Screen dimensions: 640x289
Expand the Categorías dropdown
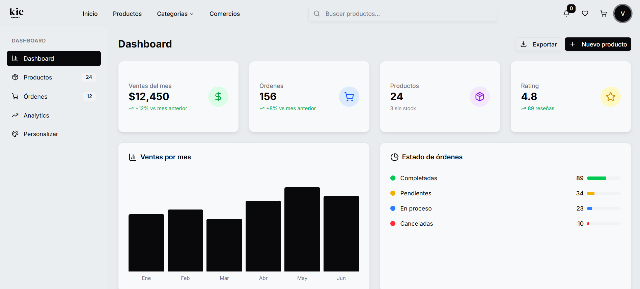click(x=175, y=14)
